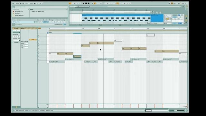Adjust the Global Amount groove value
206x116 pixels.
pos(65,24)
